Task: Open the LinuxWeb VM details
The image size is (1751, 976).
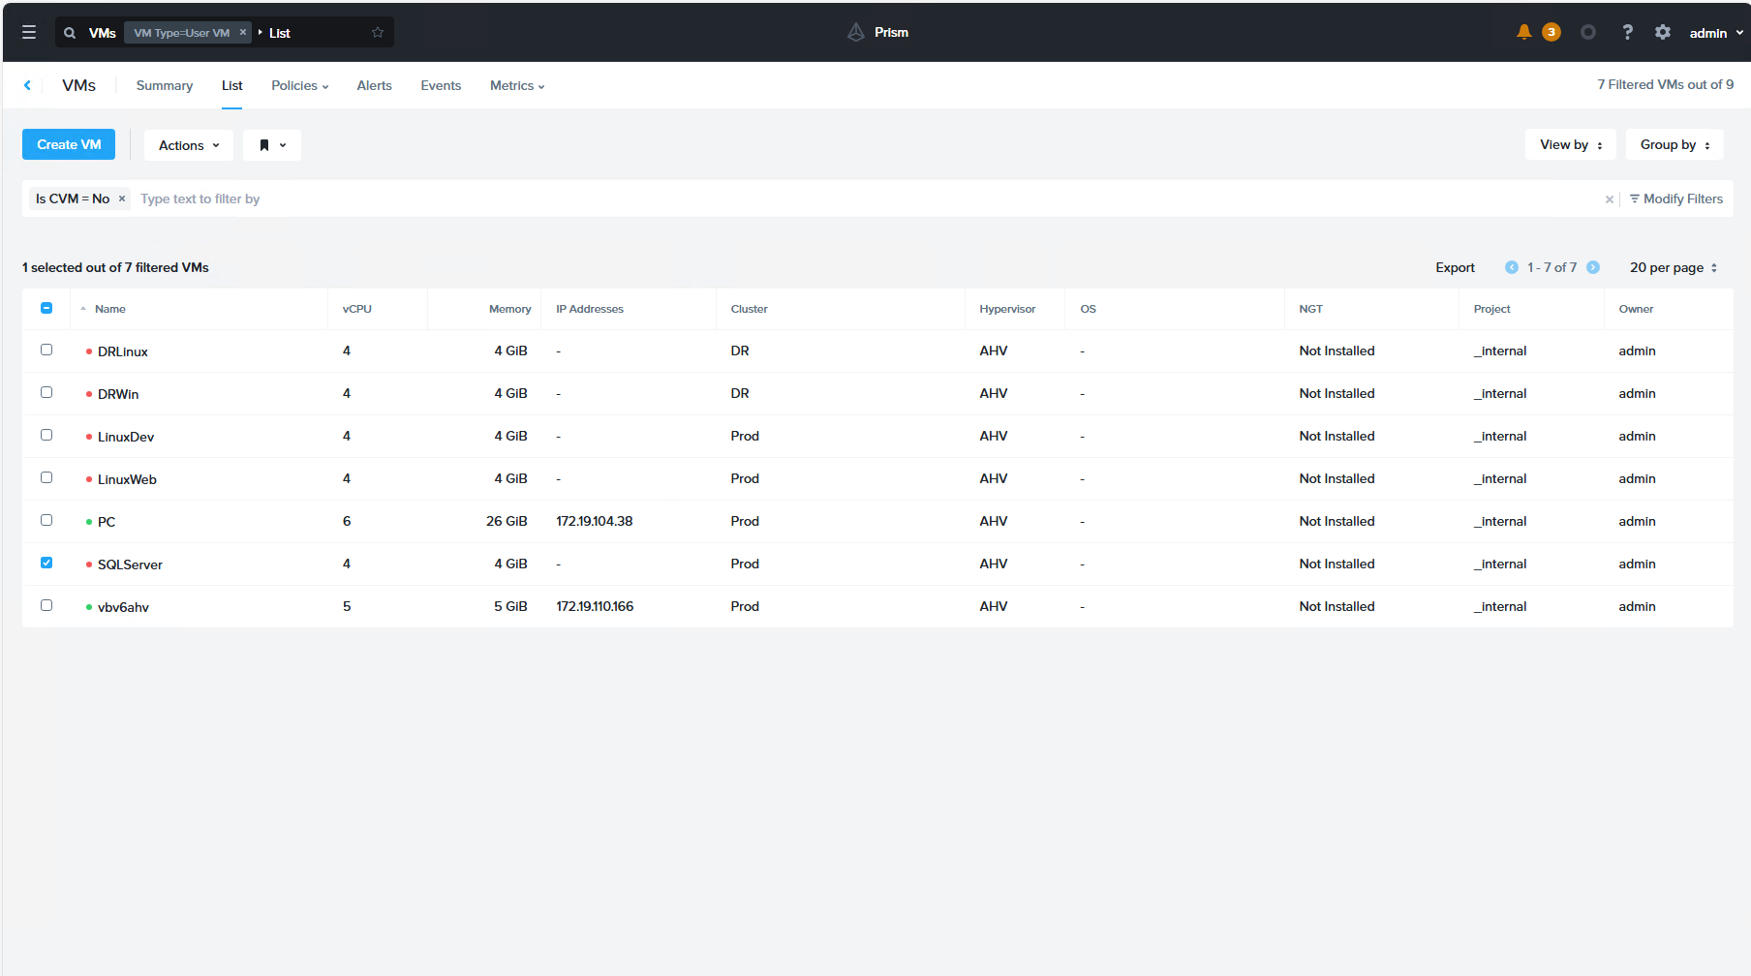Action: click(x=127, y=479)
